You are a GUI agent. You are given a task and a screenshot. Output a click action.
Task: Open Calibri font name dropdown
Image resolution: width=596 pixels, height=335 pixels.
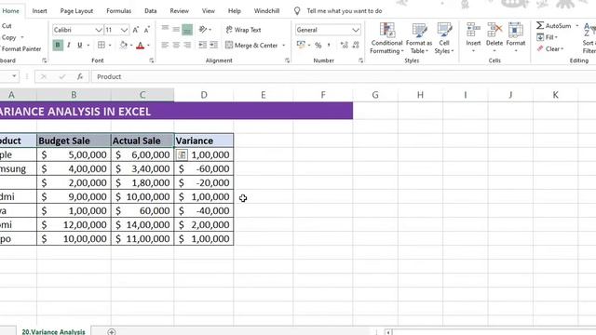tap(99, 30)
